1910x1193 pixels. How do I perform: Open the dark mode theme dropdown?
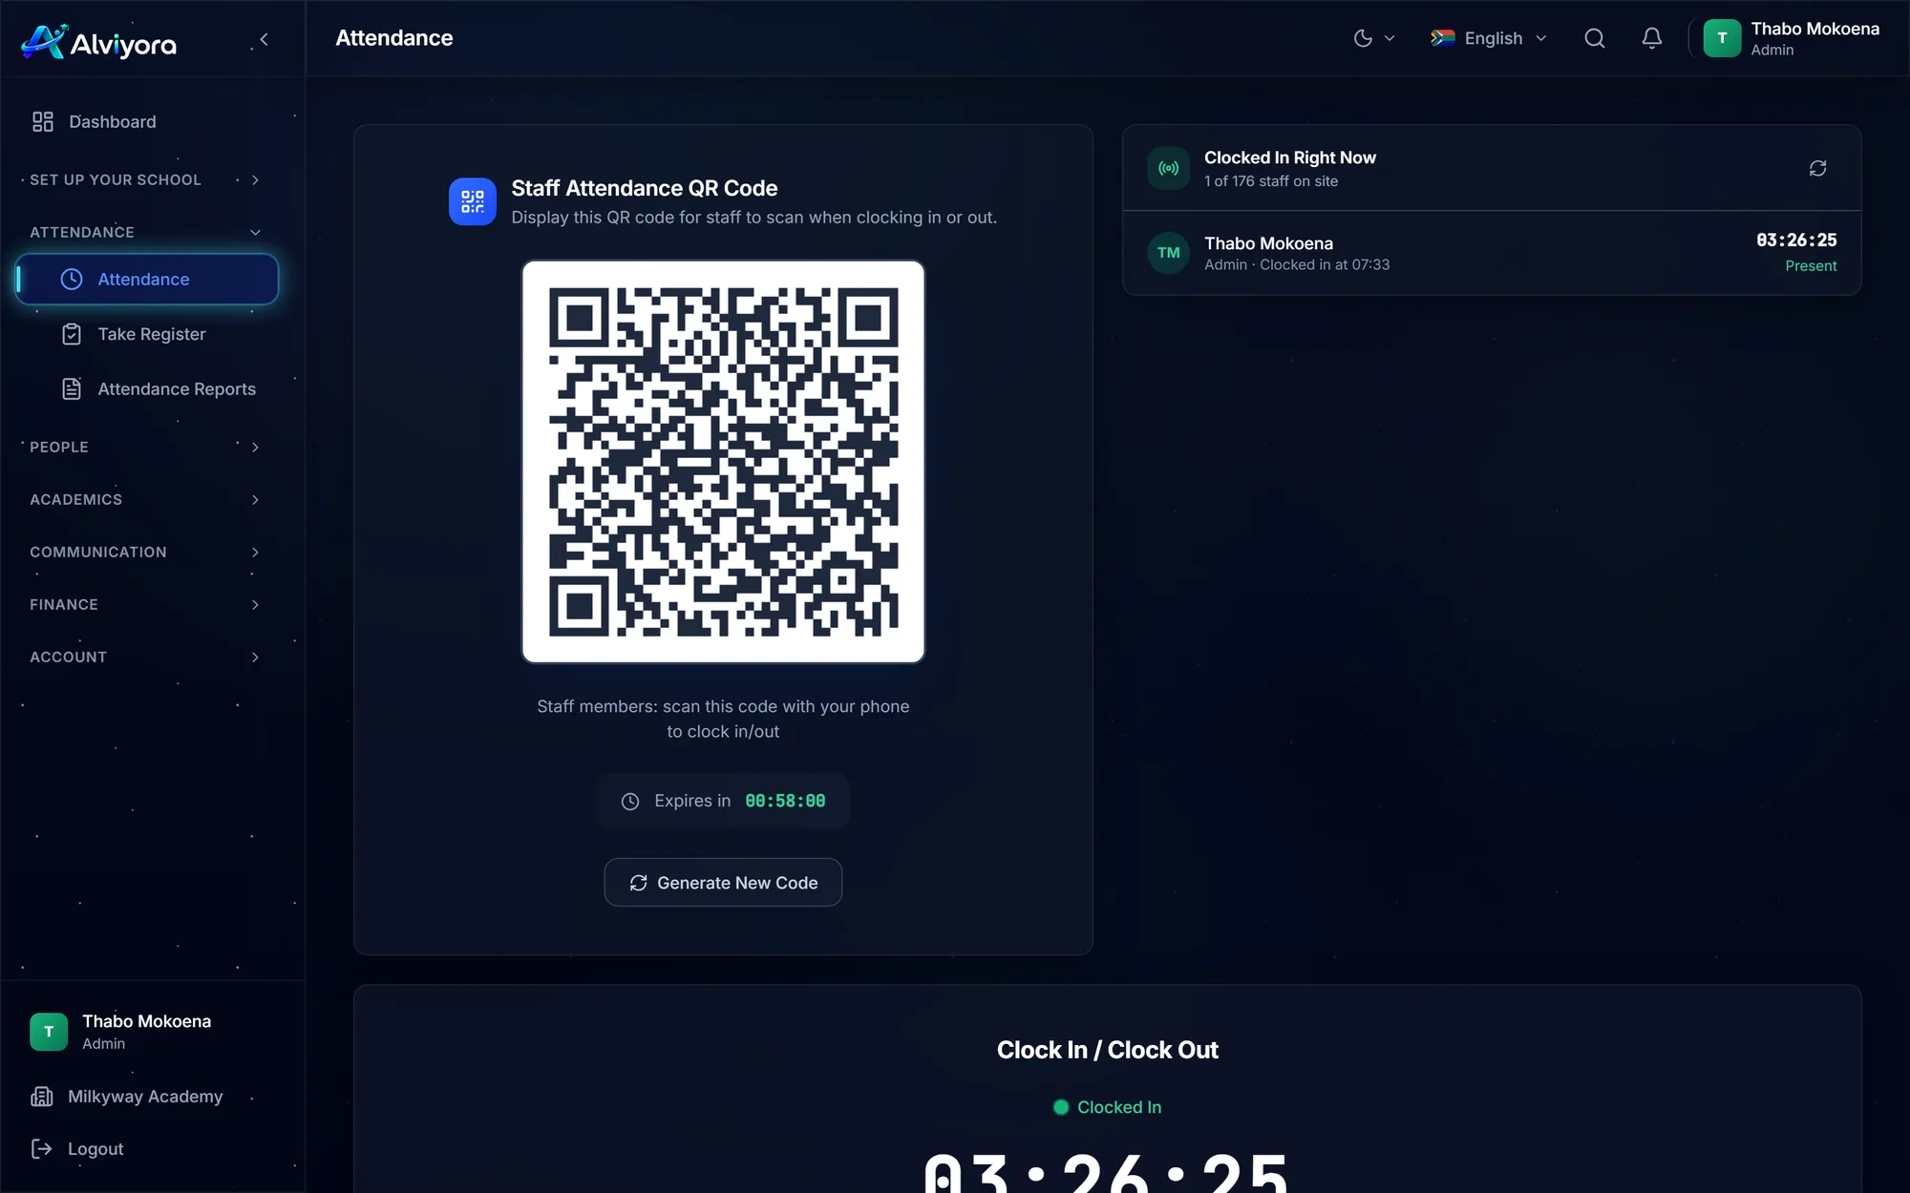pyautogui.click(x=1374, y=38)
